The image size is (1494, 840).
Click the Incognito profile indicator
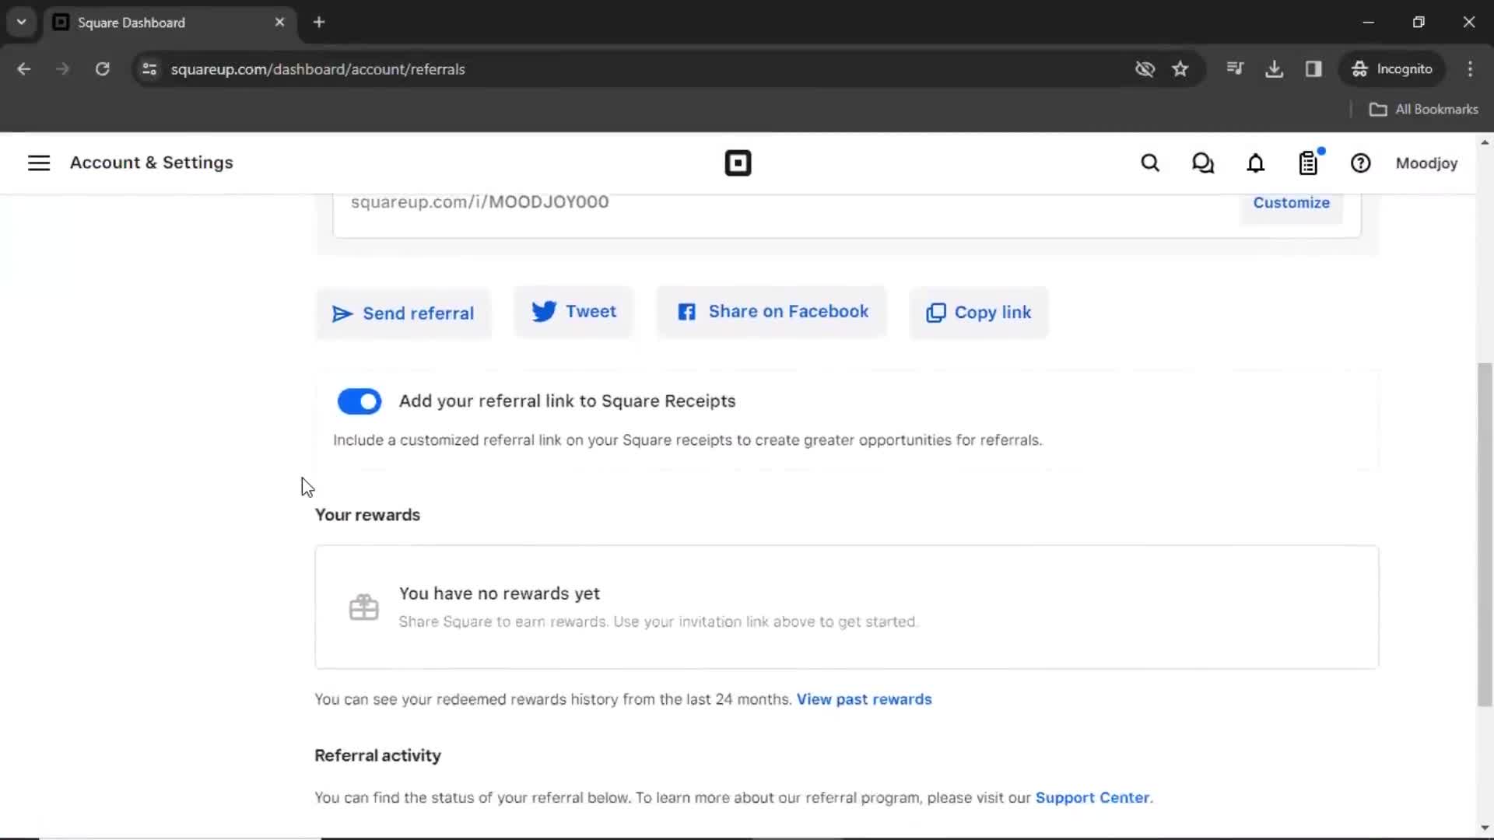pyautogui.click(x=1392, y=69)
